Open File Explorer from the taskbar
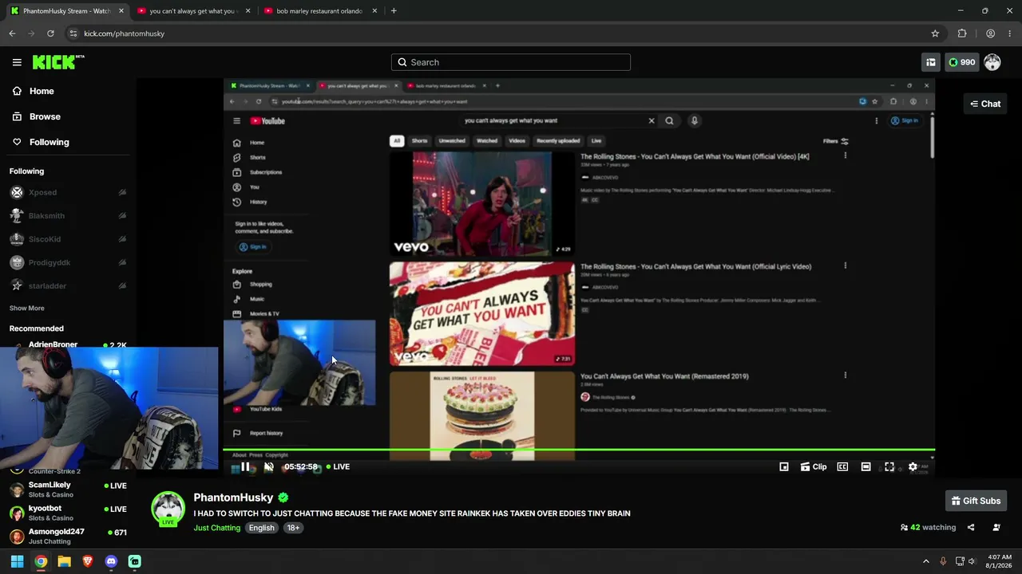The image size is (1022, 574). tap(64, 561)
